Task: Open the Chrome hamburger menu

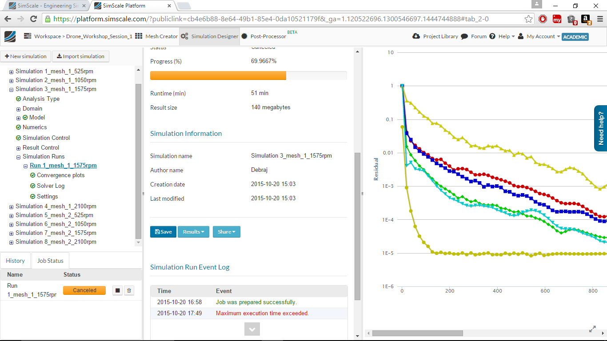Action: pos(600,19)
